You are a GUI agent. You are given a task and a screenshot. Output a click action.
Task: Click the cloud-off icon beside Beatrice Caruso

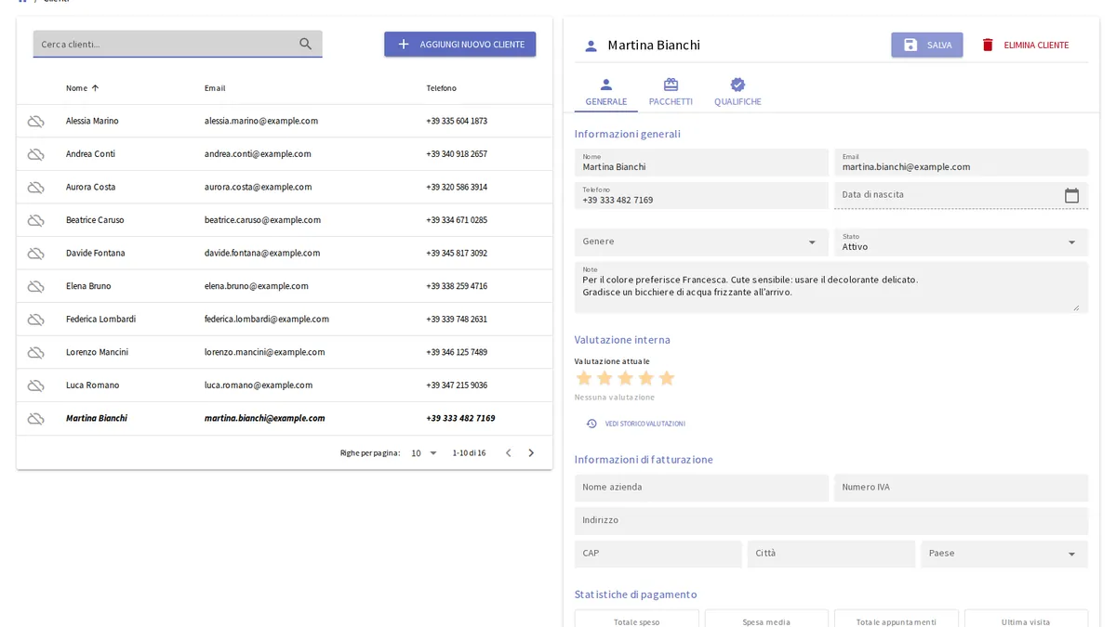(x=35, y=220)
